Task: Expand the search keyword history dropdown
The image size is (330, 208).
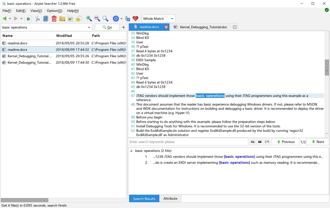Action: click(89, 27)
